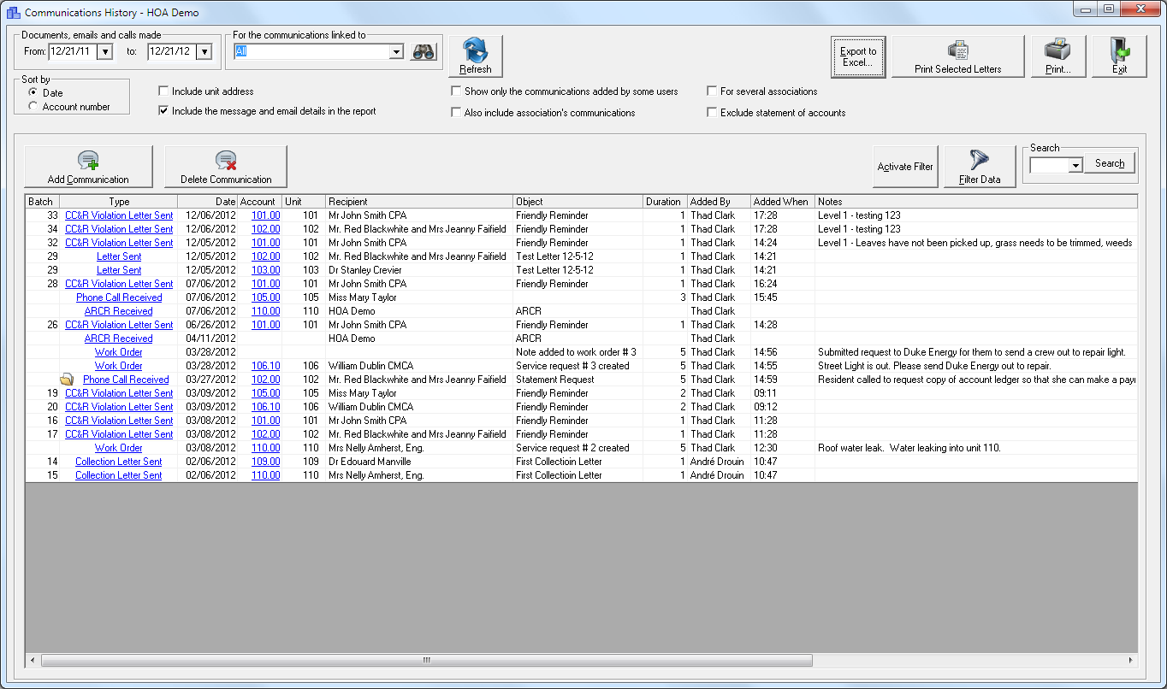Open the From date dropdown arrow
Screen dimensions: 1167x689
tap(105, 52)
